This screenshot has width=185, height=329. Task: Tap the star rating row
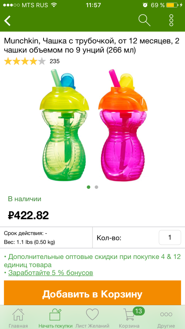[25, 61]
